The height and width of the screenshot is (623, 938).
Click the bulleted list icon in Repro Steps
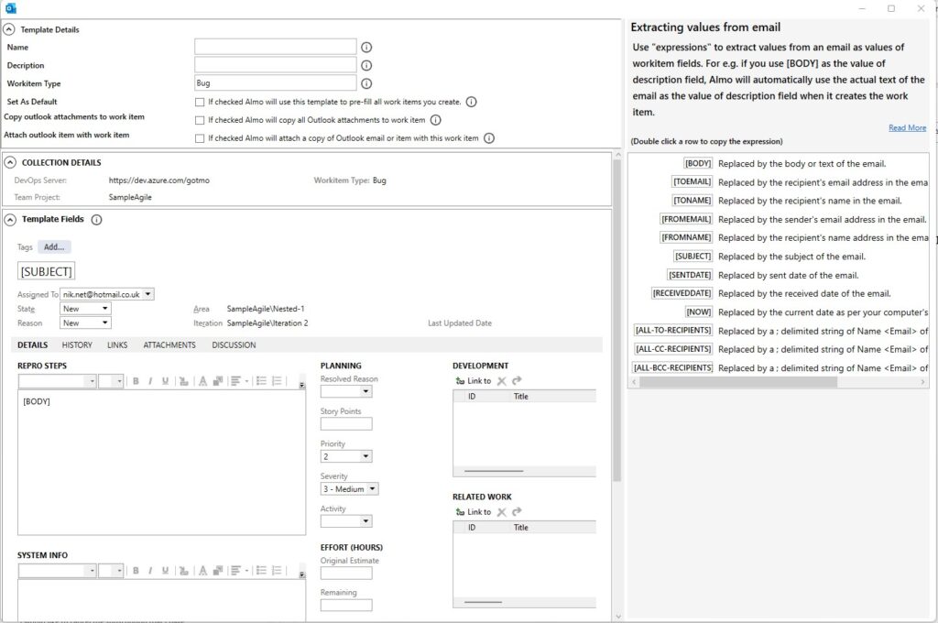261,381
